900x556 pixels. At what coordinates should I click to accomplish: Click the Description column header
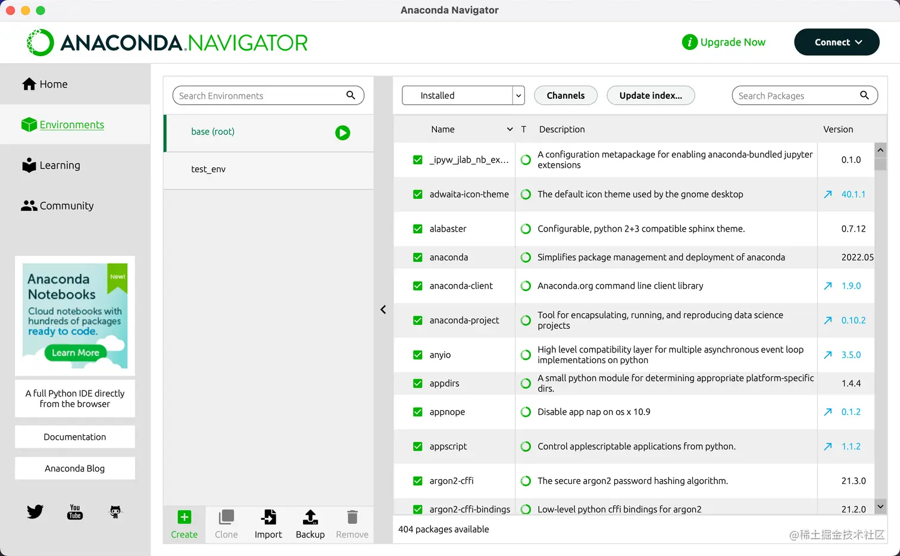point(562,129)
